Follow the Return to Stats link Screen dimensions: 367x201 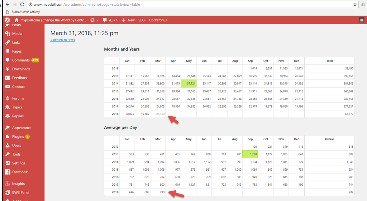(x=62, y=40)
